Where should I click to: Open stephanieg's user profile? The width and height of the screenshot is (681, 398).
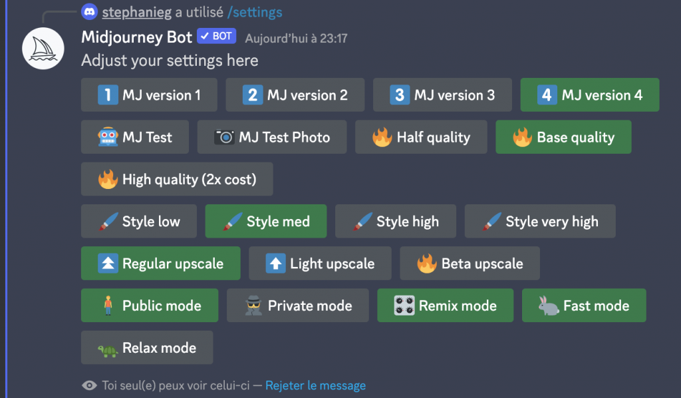click(137, 12)
